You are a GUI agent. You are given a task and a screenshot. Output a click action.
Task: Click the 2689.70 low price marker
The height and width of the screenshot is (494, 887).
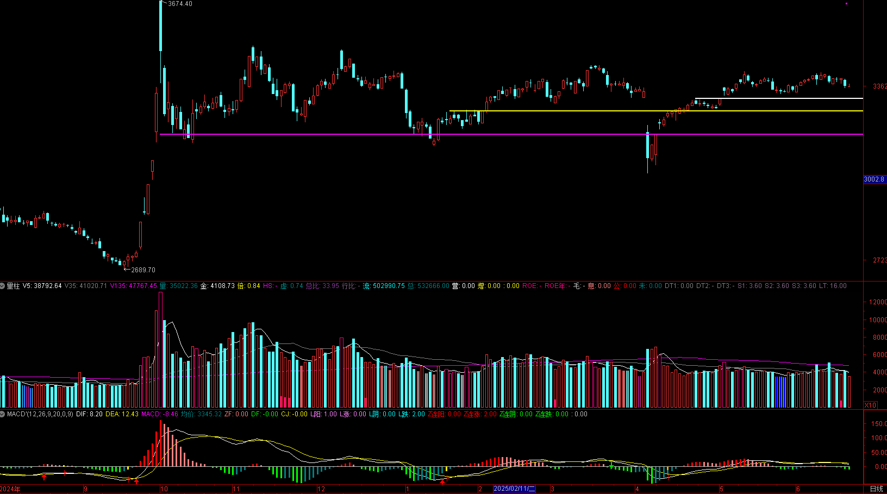pos(143,270)
